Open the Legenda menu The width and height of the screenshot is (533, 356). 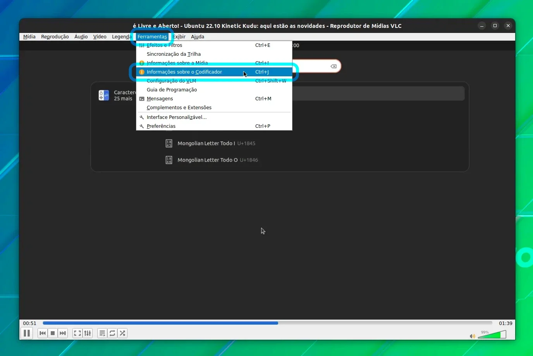(x=122, y=36)
